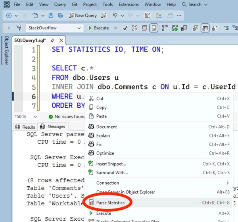Screen dimensions: 238x222
Task: Click the Query Options icon
Action: 144,28
